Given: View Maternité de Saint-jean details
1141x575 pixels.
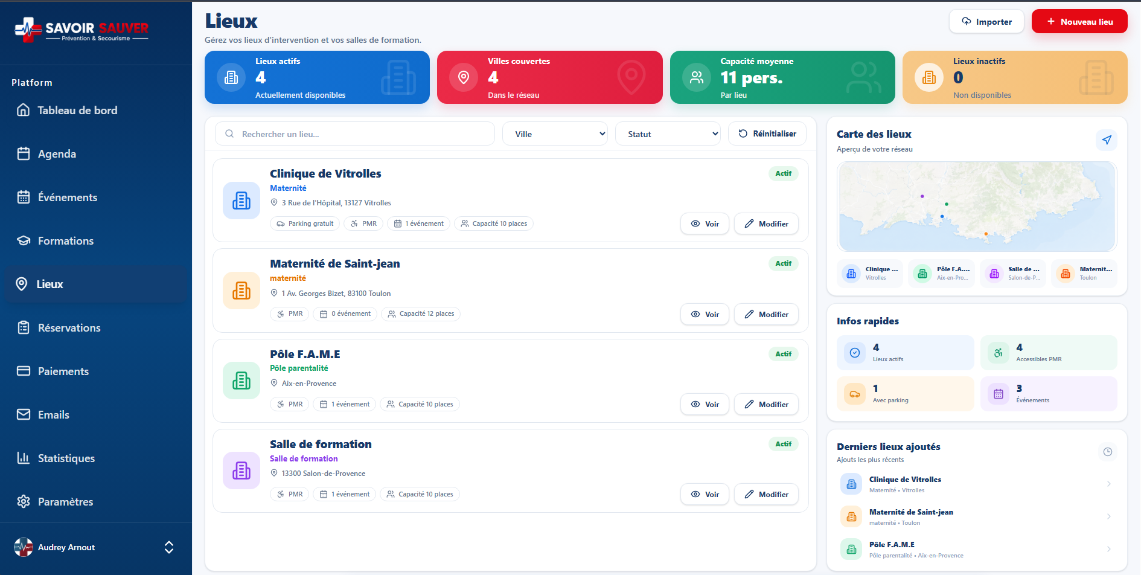Looking at the screenshot, I should pyautogui.click(x=705, y=315).
